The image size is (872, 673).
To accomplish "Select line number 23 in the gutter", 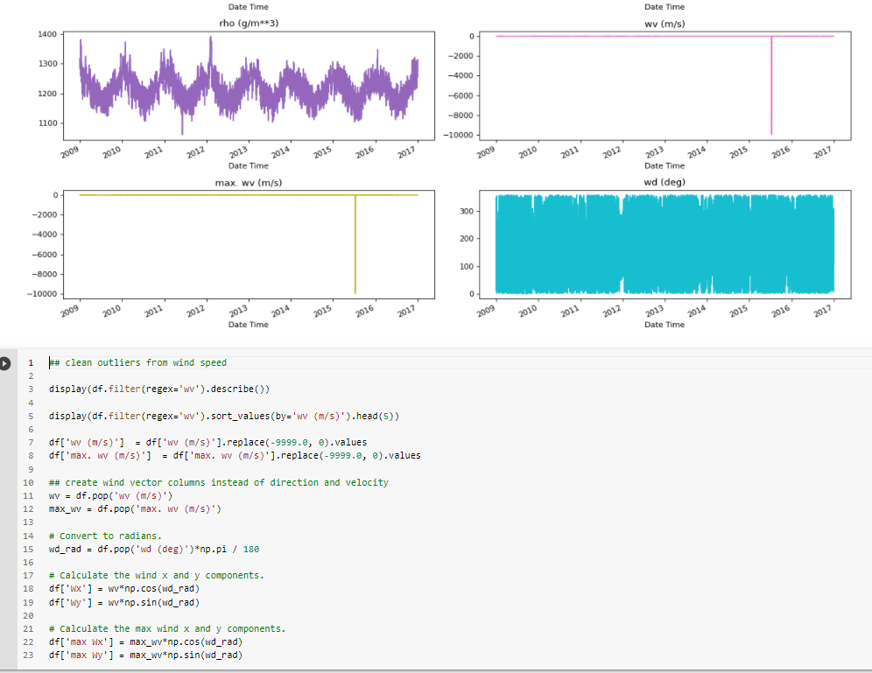I will point(28,655).
